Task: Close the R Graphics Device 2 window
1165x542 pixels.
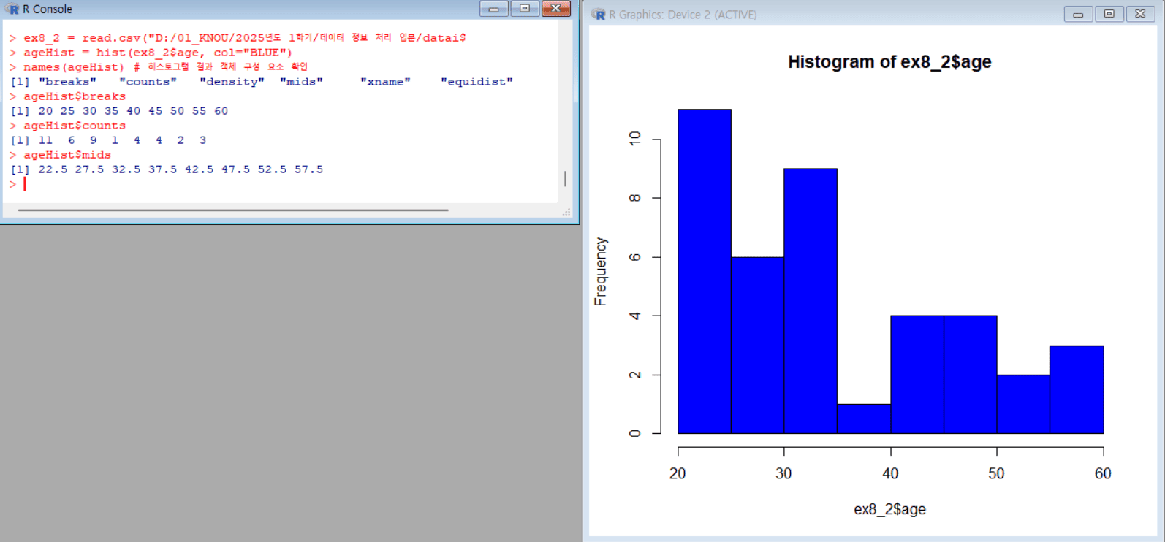Action: [x=1140, y=15]
